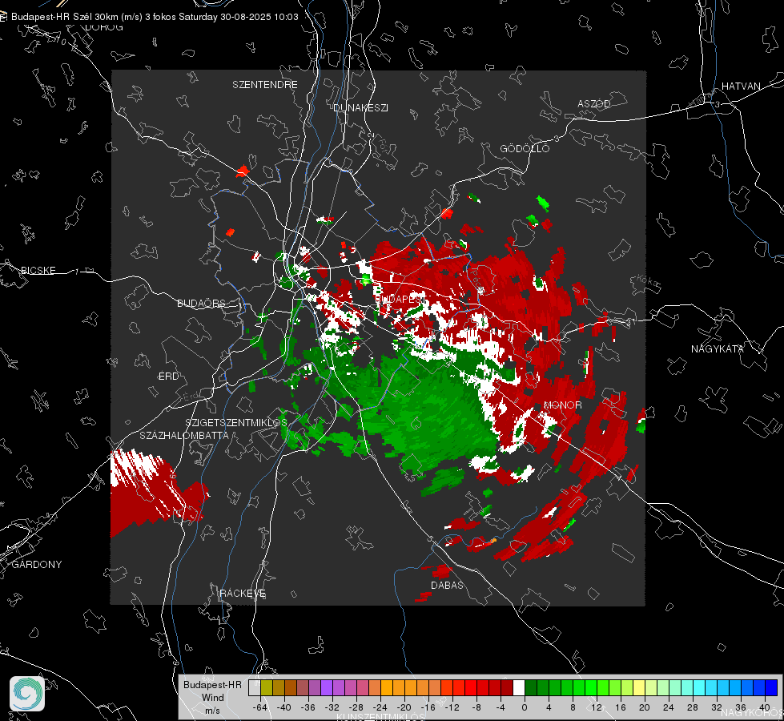Click the -16 legend value
The height and width of the screenshot is (721, 784).
click(x=428, y=707)
